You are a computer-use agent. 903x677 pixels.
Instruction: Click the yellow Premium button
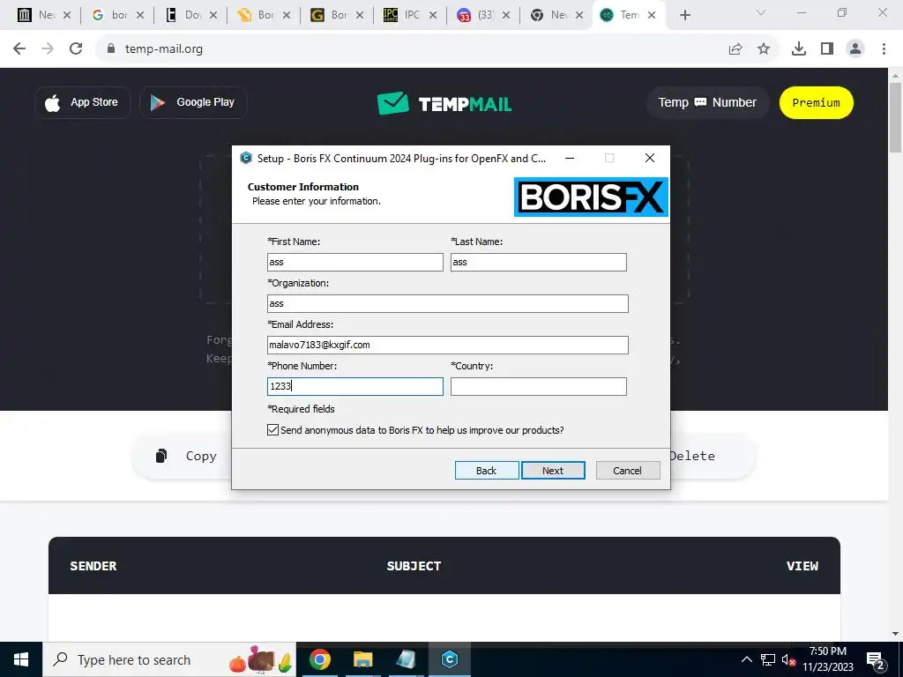point(816,102)
